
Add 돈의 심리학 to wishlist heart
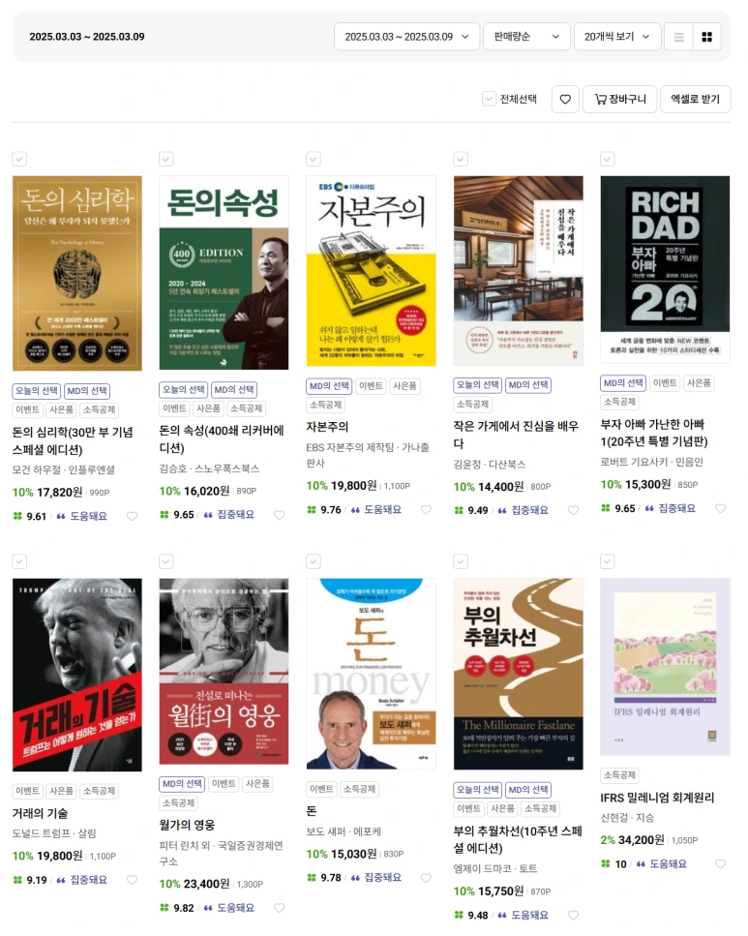132,516
